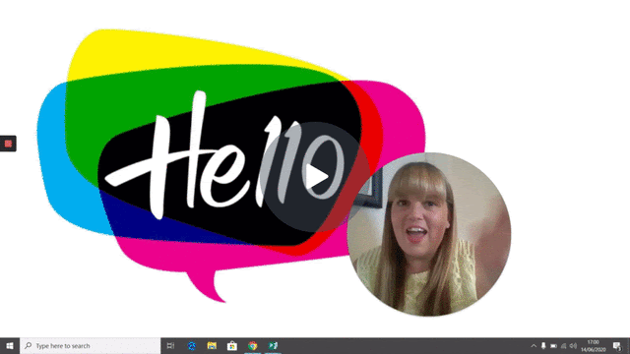The width and height of the screenshot is (630, 354).
Task: Focus the 'Type here to search' box
Action: point(90,345)
